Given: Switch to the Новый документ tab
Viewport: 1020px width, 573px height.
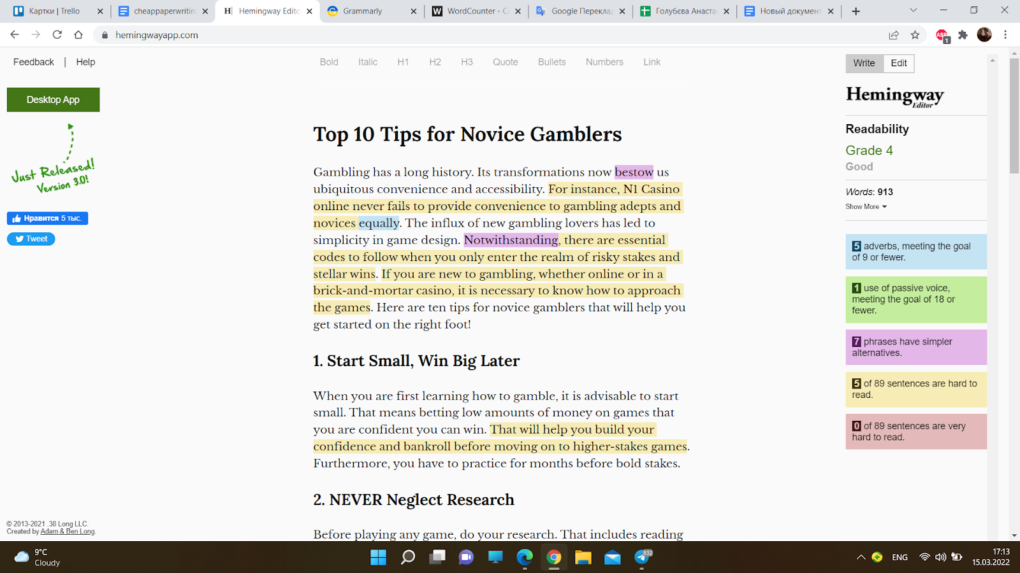Looking at the screenshot, I should point(790,11).
